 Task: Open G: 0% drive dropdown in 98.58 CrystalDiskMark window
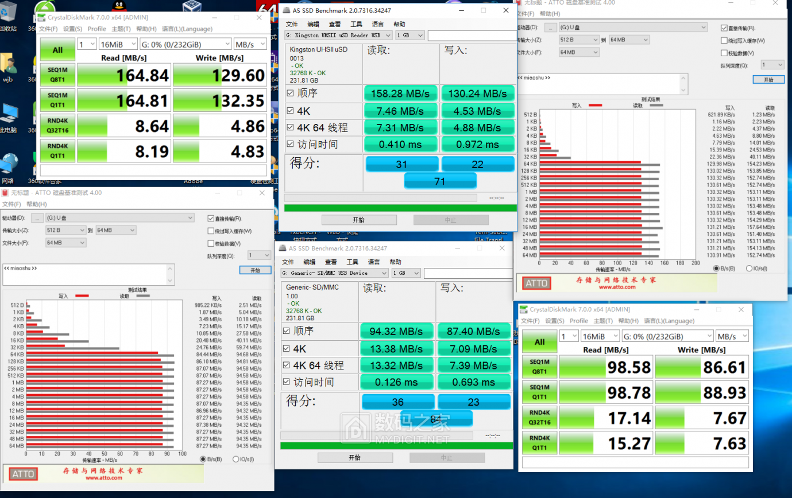pos(667,336)
